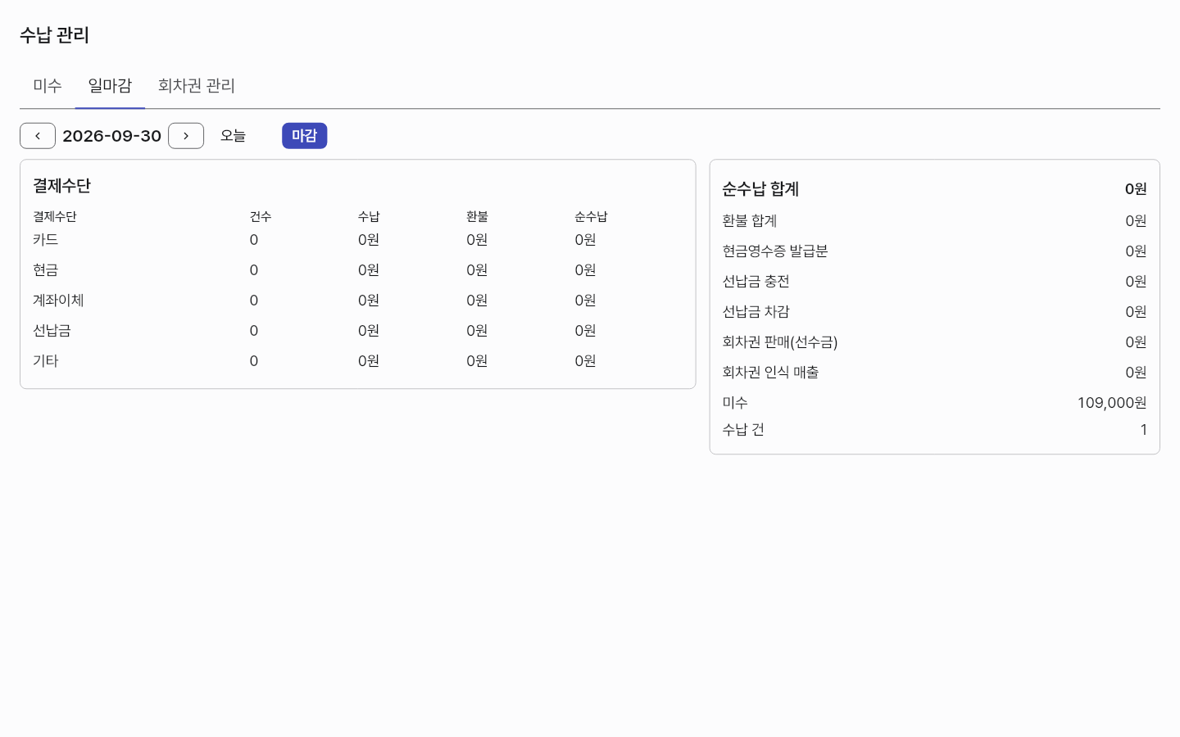Select the 카드 payment row
This screenshot has height=737, width=1180.
[357, 240]
